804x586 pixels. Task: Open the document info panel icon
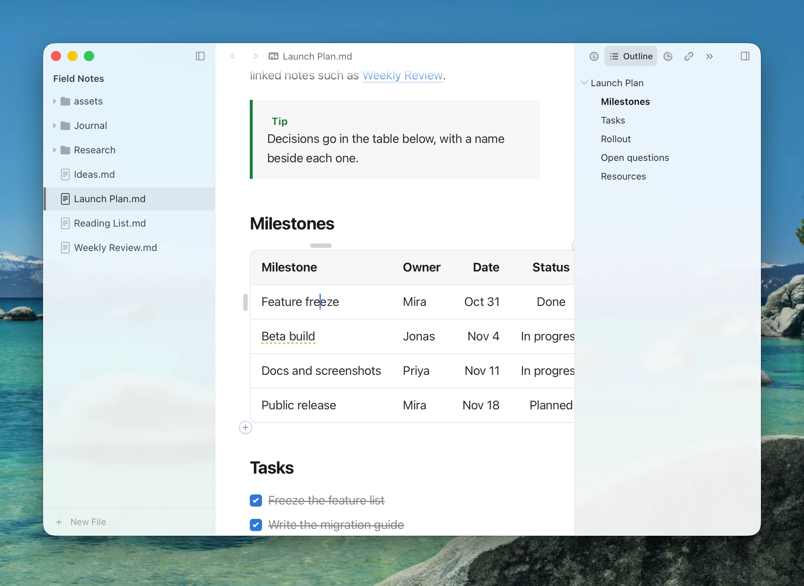point(594,56)
